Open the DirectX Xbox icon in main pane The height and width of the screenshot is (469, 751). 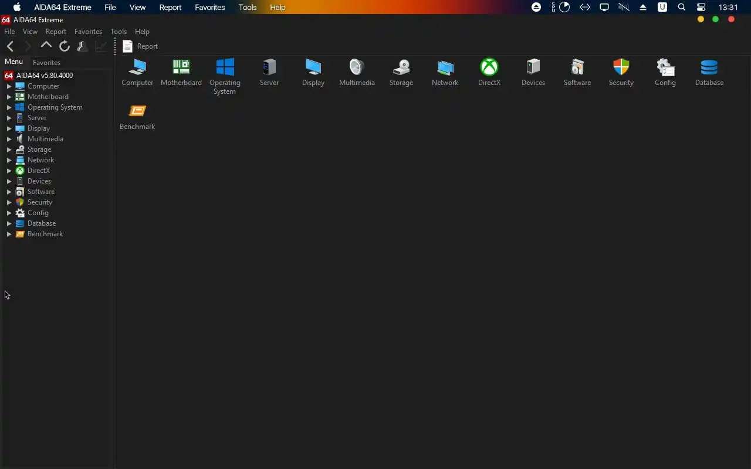tap(489, 67)
